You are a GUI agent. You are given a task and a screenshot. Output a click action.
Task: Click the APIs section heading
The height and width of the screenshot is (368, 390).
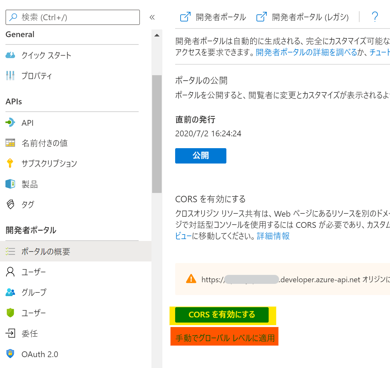[14, 101]
